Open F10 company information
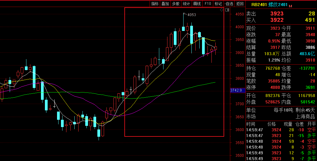The width and height of the screenshot is (317, 161). (208, 4)
